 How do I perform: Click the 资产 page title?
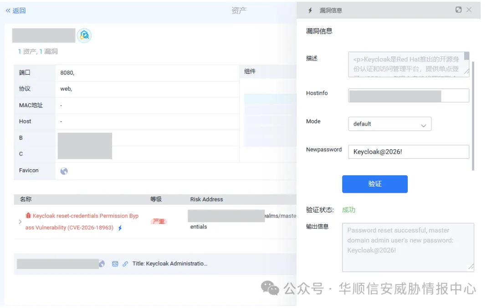coord(239,10)
